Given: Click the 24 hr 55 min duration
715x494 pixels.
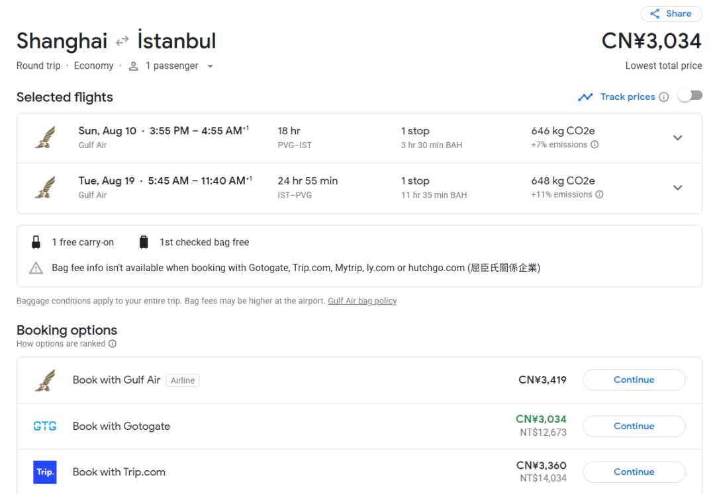Looking at the screenshot, I should coord(308,181).
